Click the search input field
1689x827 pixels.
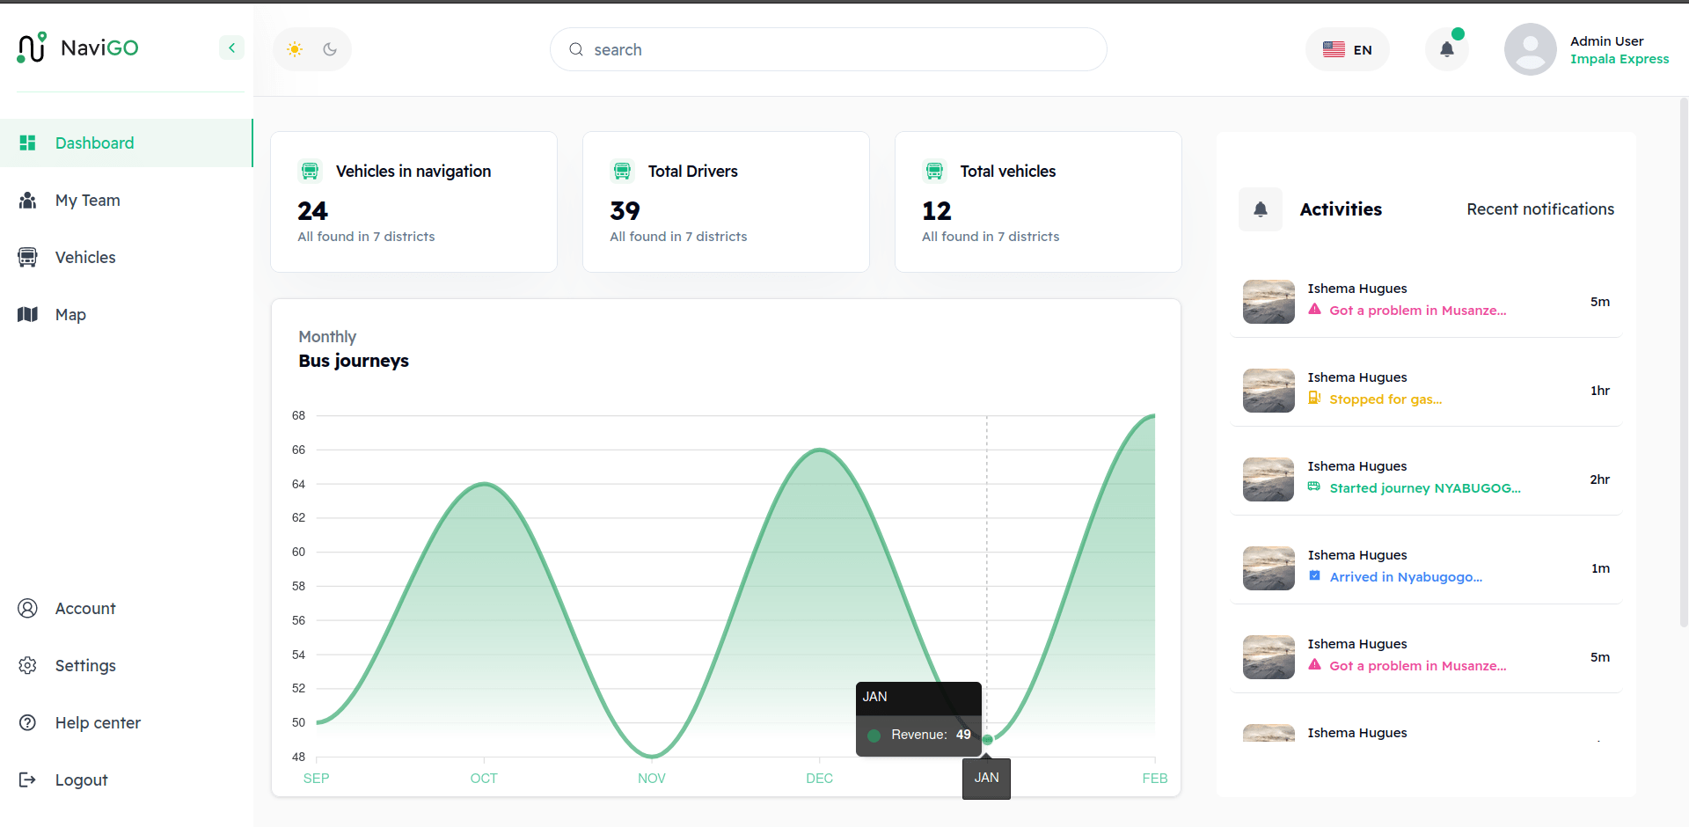point(828,49)
